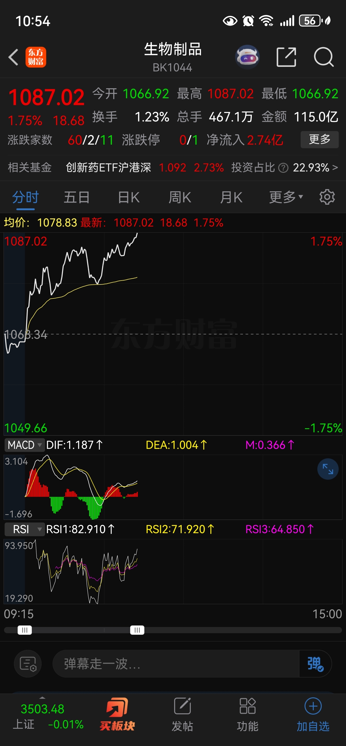
Task: Switch to the 月K tab
Action: click(231, 198)
